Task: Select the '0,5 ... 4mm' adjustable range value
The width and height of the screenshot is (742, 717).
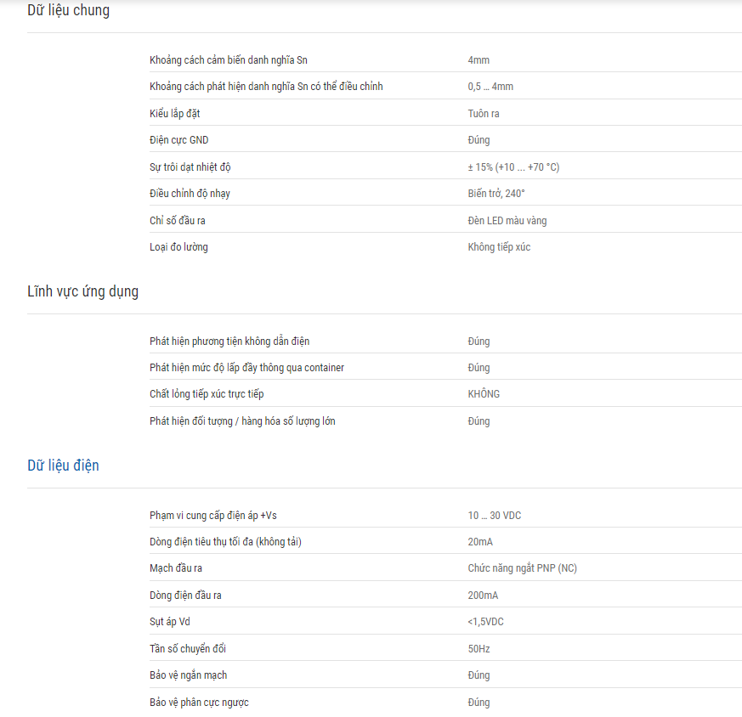Action: tap(490, 87)
